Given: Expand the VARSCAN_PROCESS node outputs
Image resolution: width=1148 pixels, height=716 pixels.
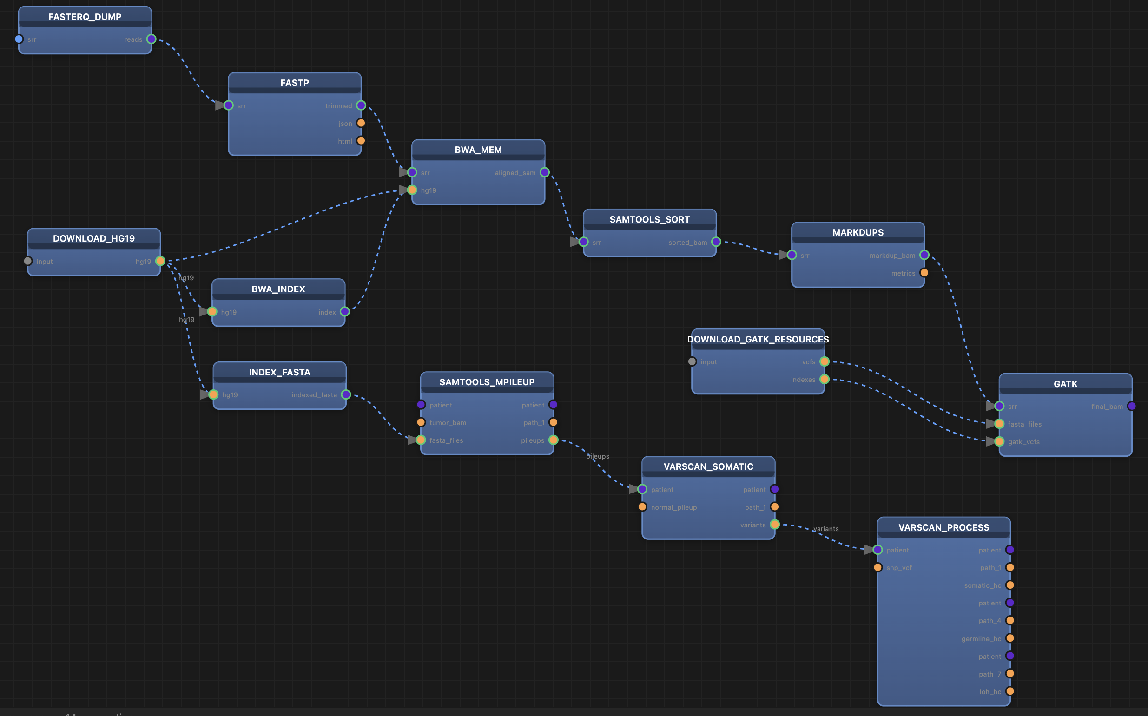Looking at the screenshot, I should coord(943,527).
